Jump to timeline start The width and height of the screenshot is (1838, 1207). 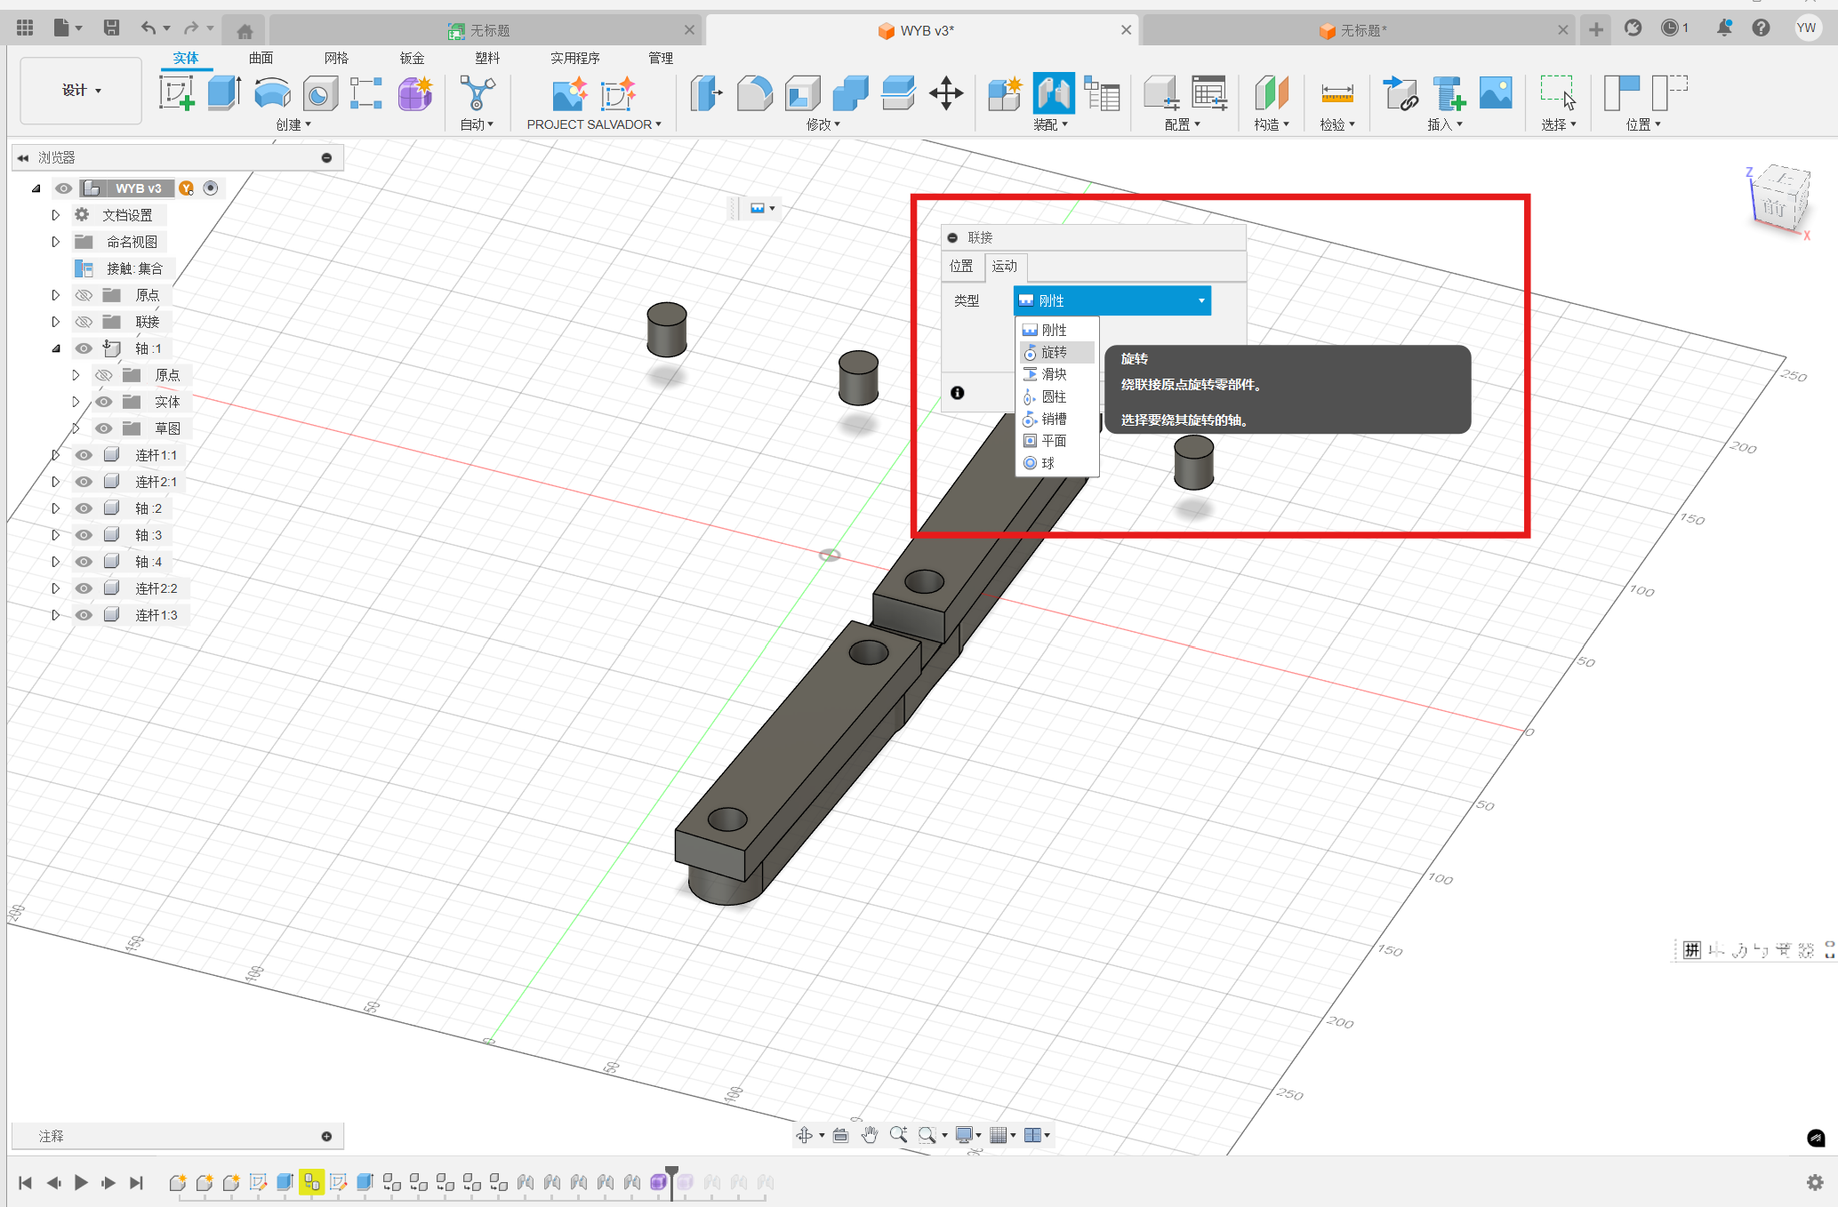click(25, 1182)
